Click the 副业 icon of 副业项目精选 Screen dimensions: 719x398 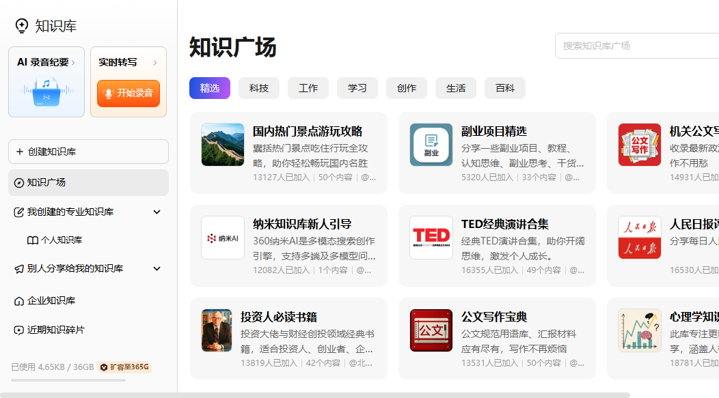click(431, 145)
